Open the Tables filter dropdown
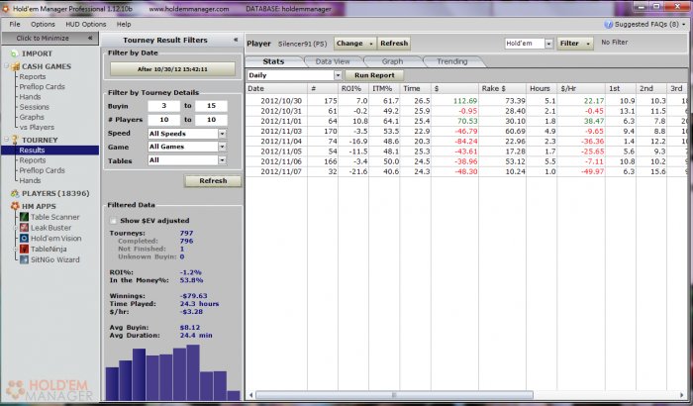The width and height of the screenshot is (693, 406). (222, 159)
